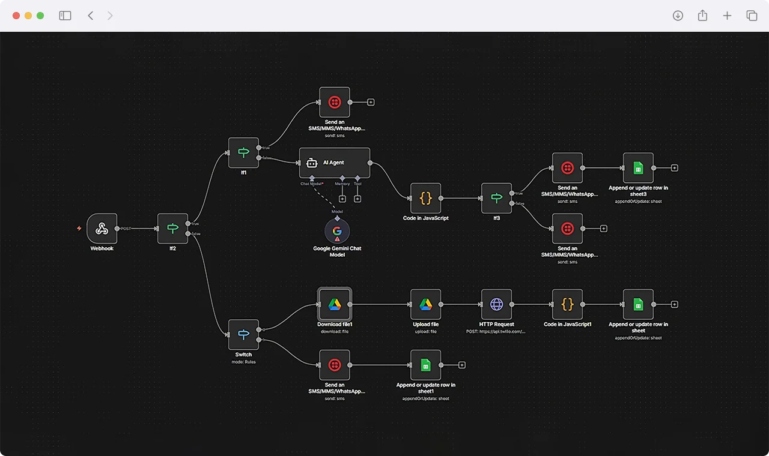769x456 pixels.
Task: Go back in the browser
Action: [x=91, y=16]
